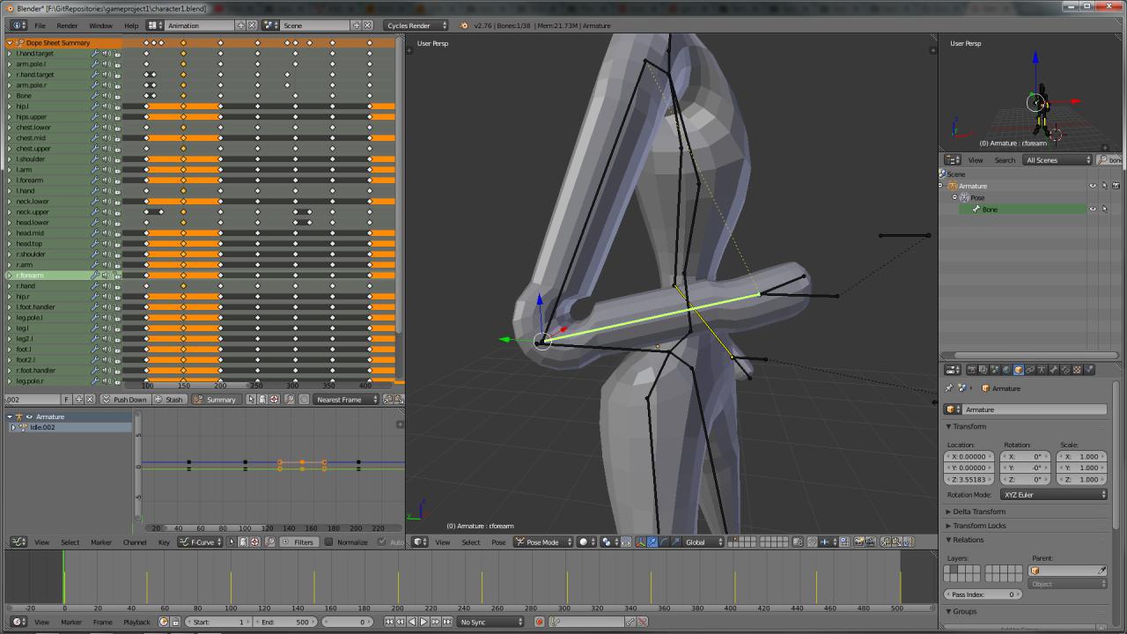Viewport: 1127px width, 634px height.
Task: Toggle Summary in dope sheet header
Action: tap(216, 399)
